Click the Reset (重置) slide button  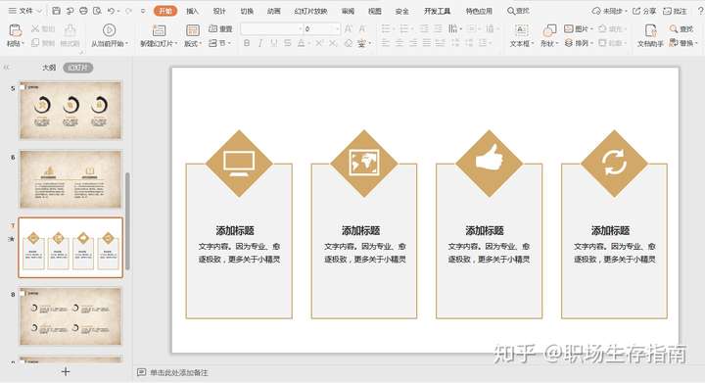(220, 28)
